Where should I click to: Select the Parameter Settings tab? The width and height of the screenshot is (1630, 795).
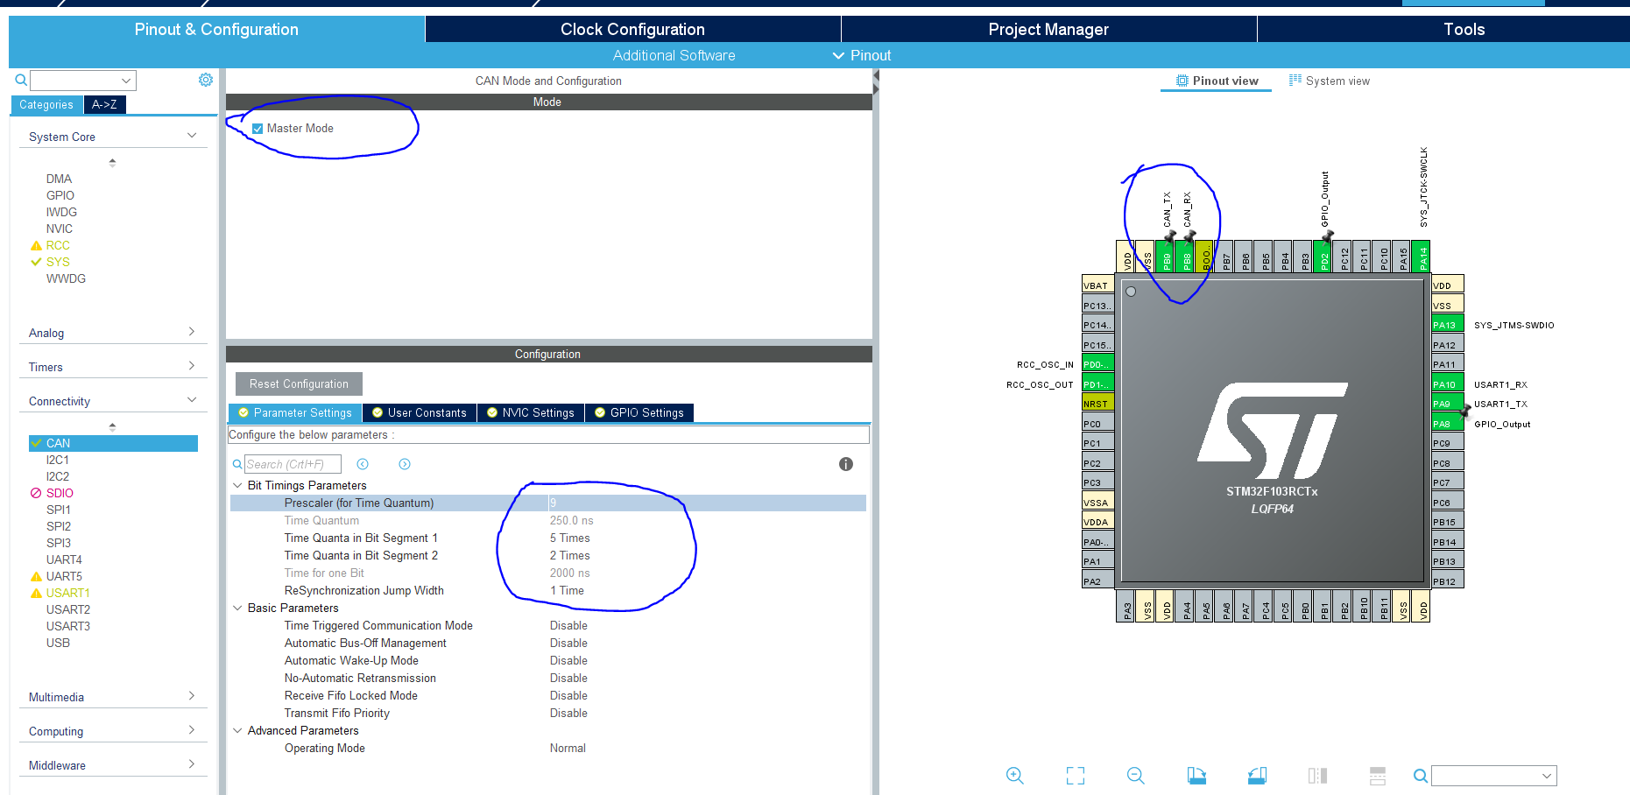(x=295, y=412)
